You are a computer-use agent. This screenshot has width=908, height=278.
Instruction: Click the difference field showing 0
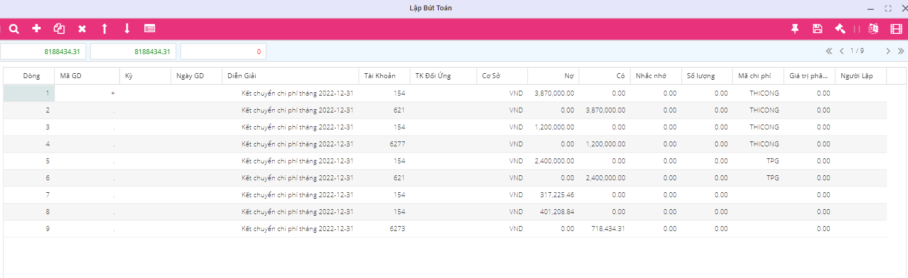(x=223, y=52)
